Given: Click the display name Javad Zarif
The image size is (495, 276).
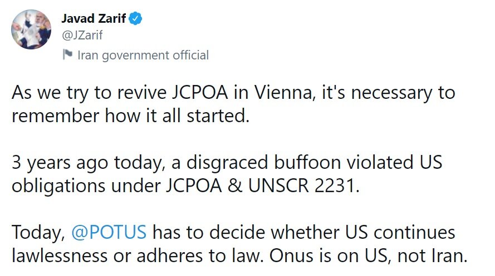Looking at the screenshot, I should [94, 18].
